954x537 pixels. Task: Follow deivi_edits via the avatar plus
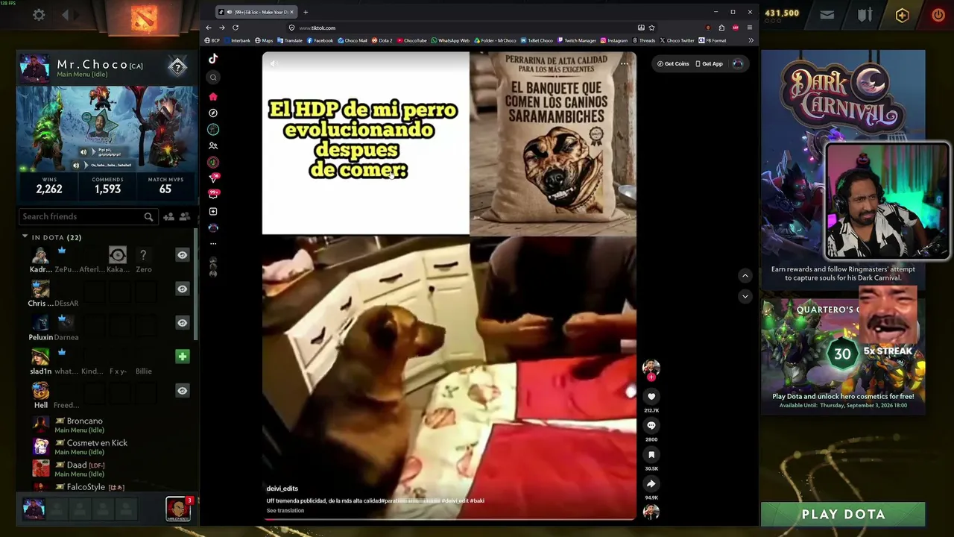[x=651, y=377]
